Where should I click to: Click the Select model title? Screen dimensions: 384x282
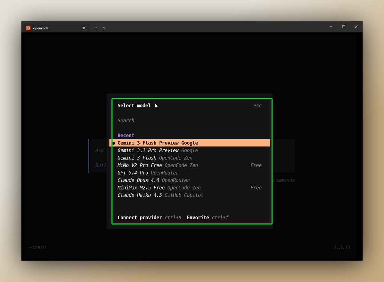(x=134, y=106)
